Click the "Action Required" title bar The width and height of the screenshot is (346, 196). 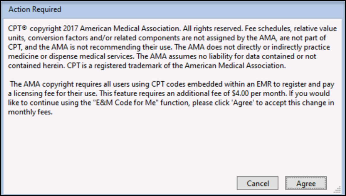tap(35, 9)
